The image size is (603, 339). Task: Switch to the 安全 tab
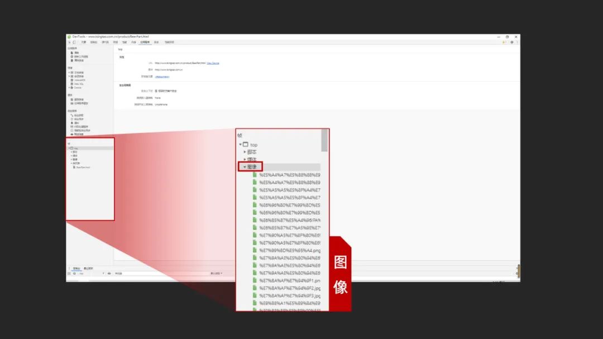[156, 42]
